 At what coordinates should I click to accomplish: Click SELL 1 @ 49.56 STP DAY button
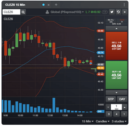[x=116, y=46]
